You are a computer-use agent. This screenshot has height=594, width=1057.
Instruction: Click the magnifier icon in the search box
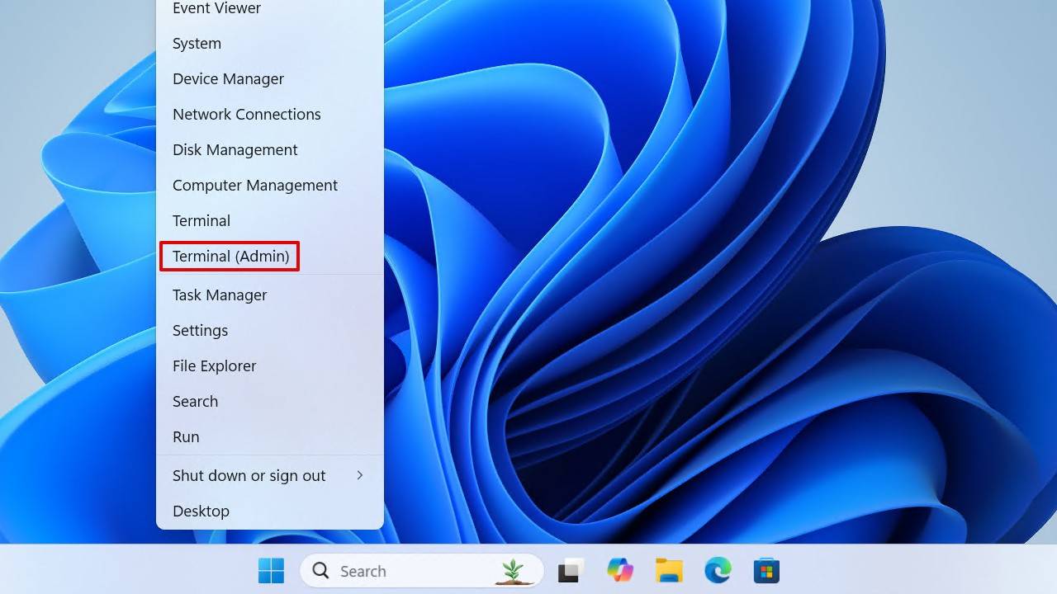click(x=320, y=571)
